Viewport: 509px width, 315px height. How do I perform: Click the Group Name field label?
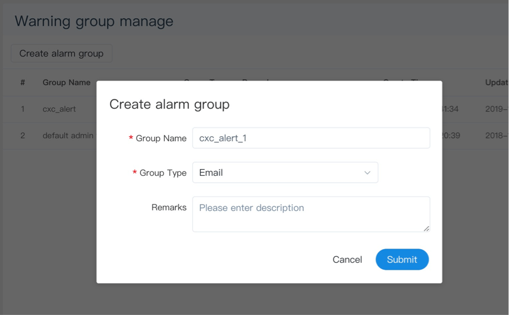[x=161, y=138]
